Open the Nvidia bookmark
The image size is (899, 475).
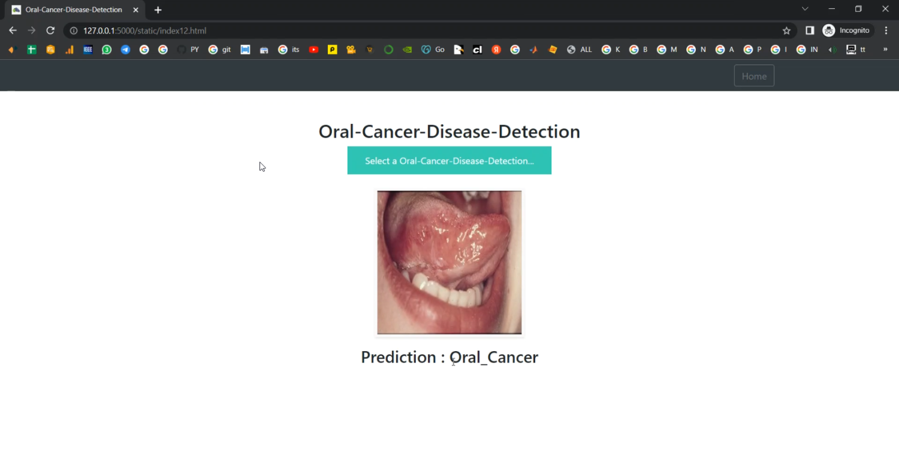tap(408, 50)
